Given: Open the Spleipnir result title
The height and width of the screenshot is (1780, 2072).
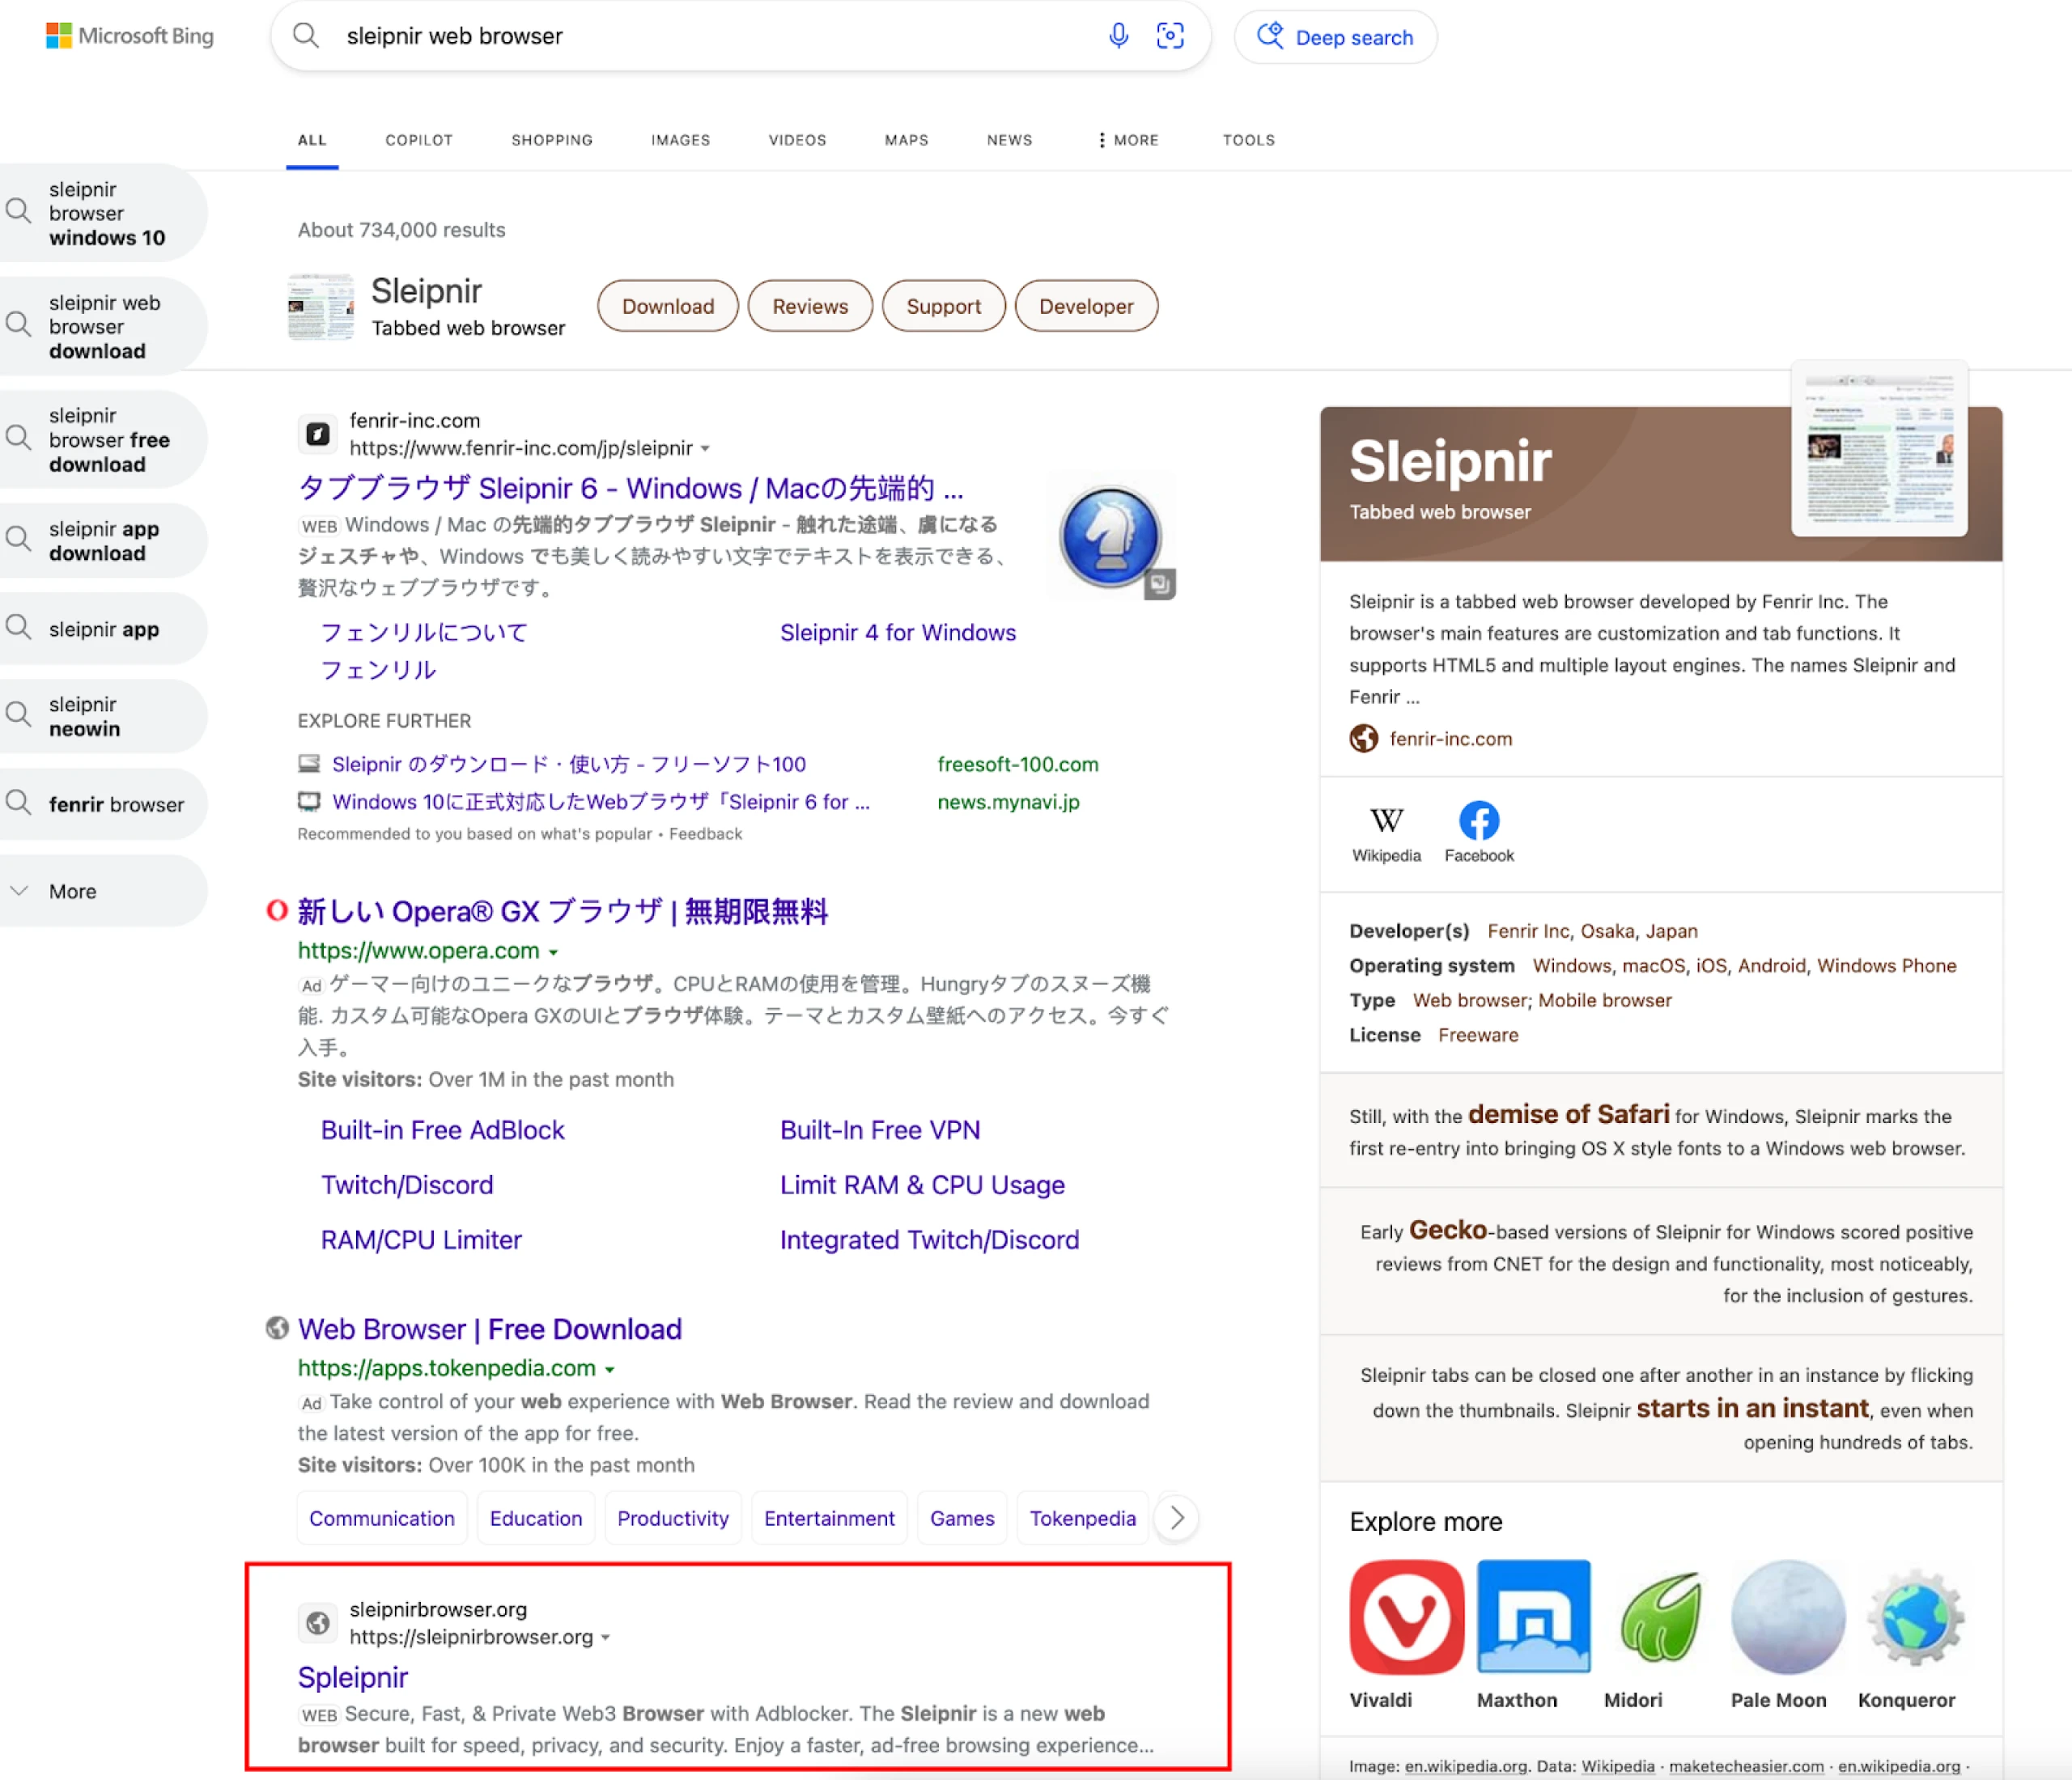Looking at the screenshot, I should [353, 1677].
